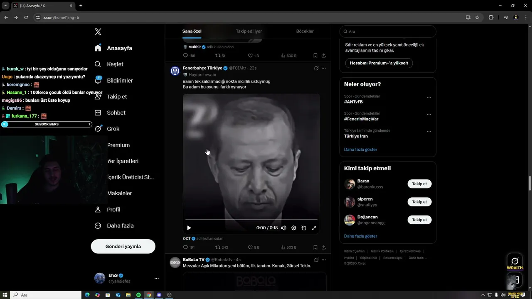Click the page's vertical scrollbar thumb

click(530, 183)
